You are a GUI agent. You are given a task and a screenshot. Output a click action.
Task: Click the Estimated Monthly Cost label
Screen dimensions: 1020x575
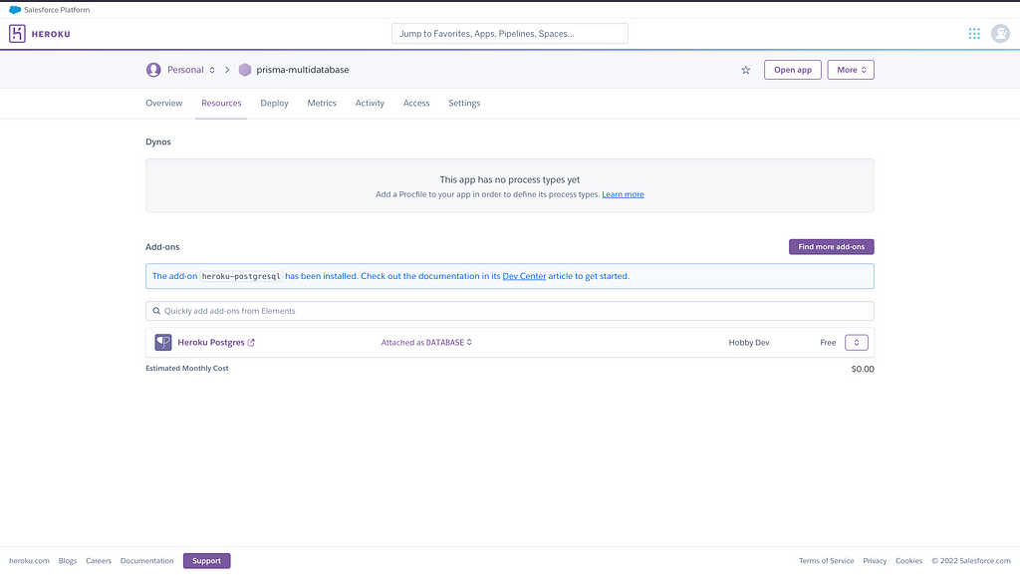pos(186,368)
